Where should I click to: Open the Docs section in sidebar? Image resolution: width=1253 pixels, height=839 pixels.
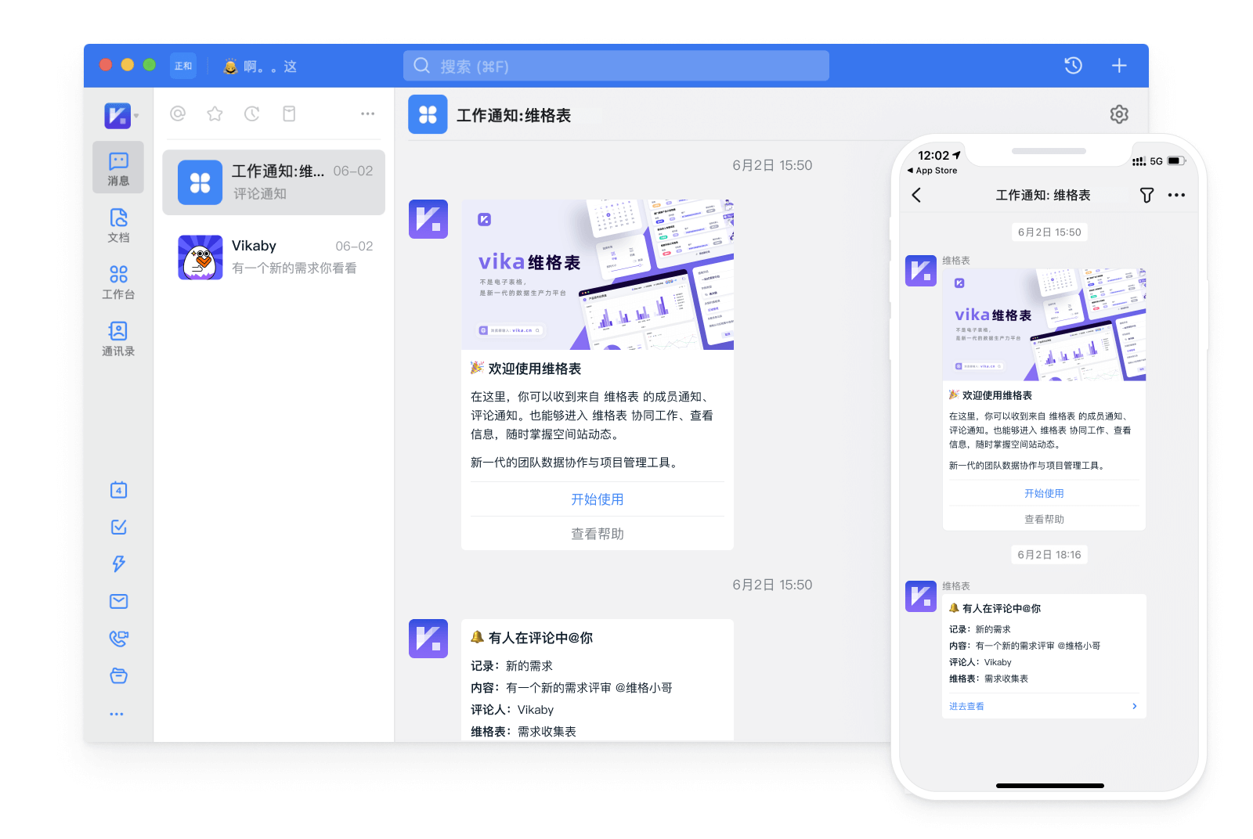[118, 225]
